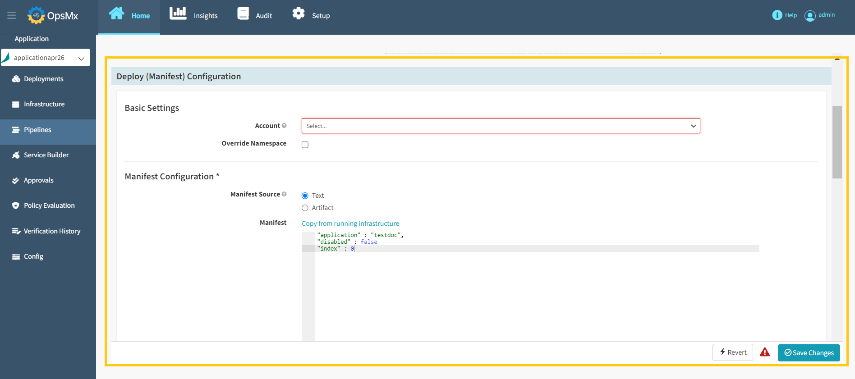This screenshot has width=855, height=379.
Task: Open Policy Evaluation in the sidebar
Action: [x=49, y=205]
